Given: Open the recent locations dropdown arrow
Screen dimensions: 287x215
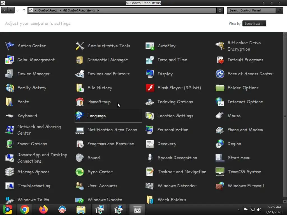Looking at the screenshot, I should coord(17,10).
